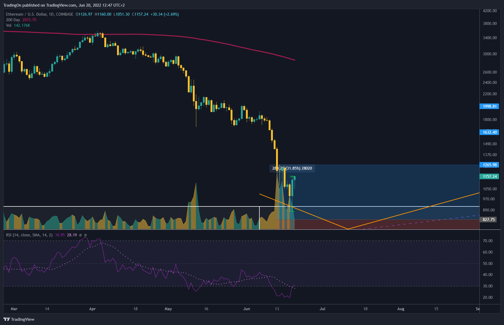This screenshot has width=504, height=325.
Task: Click the RSI '20.00' axis label
Action: pos(488,297)
